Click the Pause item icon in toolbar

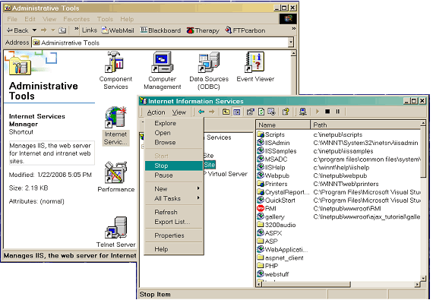[x=337, y=112]
